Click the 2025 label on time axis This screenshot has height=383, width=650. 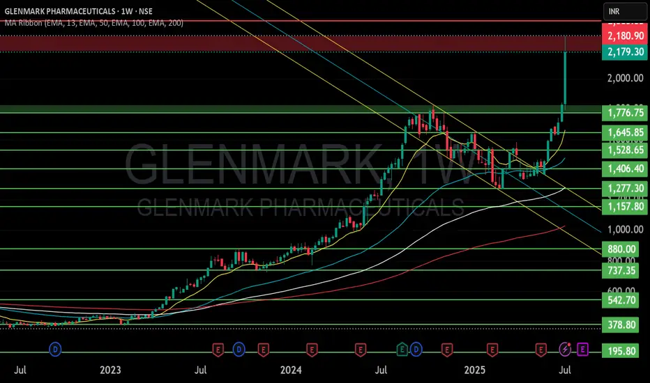pyautogui.click(x=475, y=370)
